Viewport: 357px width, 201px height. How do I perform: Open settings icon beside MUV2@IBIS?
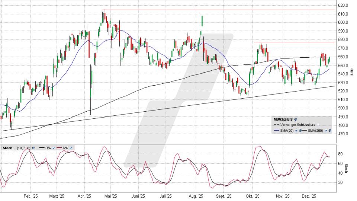coord(295,119)
